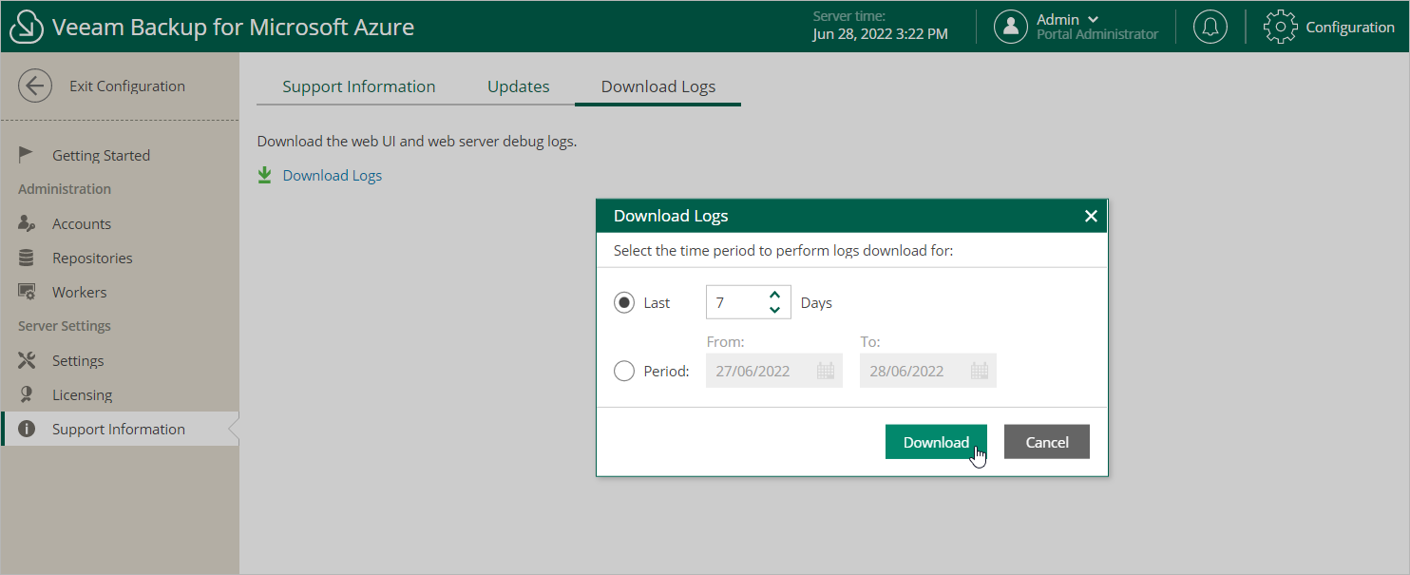Viewport: 1410px width, 575px height.
Task: Click the Download Logs link on the page
Action: point(333,175)
